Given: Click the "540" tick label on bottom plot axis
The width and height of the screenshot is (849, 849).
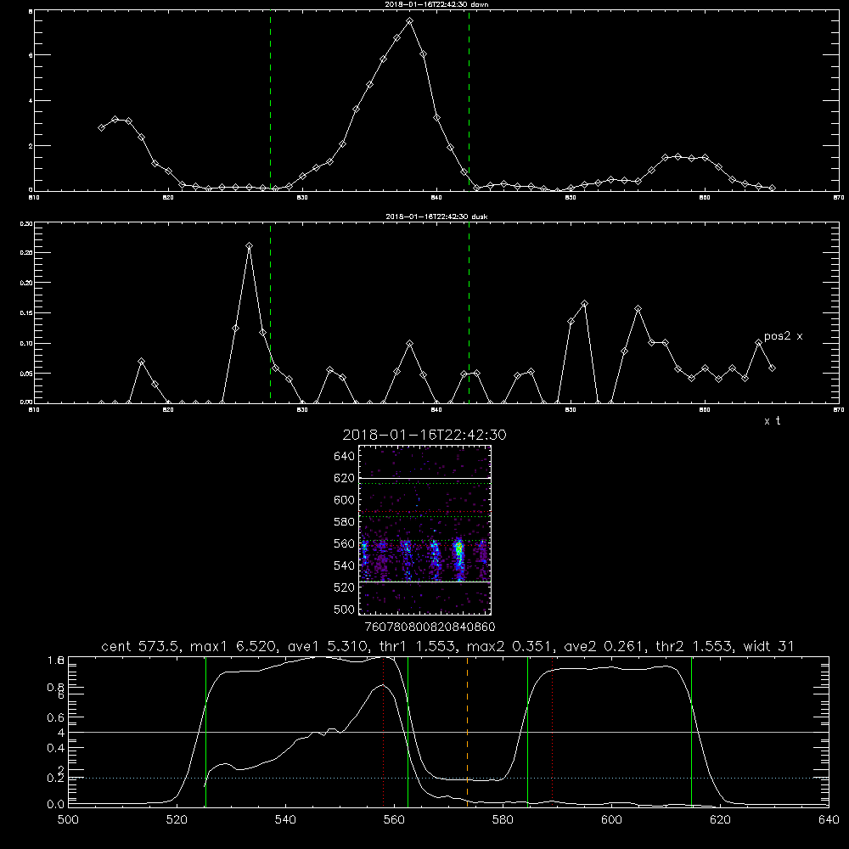Looking at the screenshot, I should 285,820.
